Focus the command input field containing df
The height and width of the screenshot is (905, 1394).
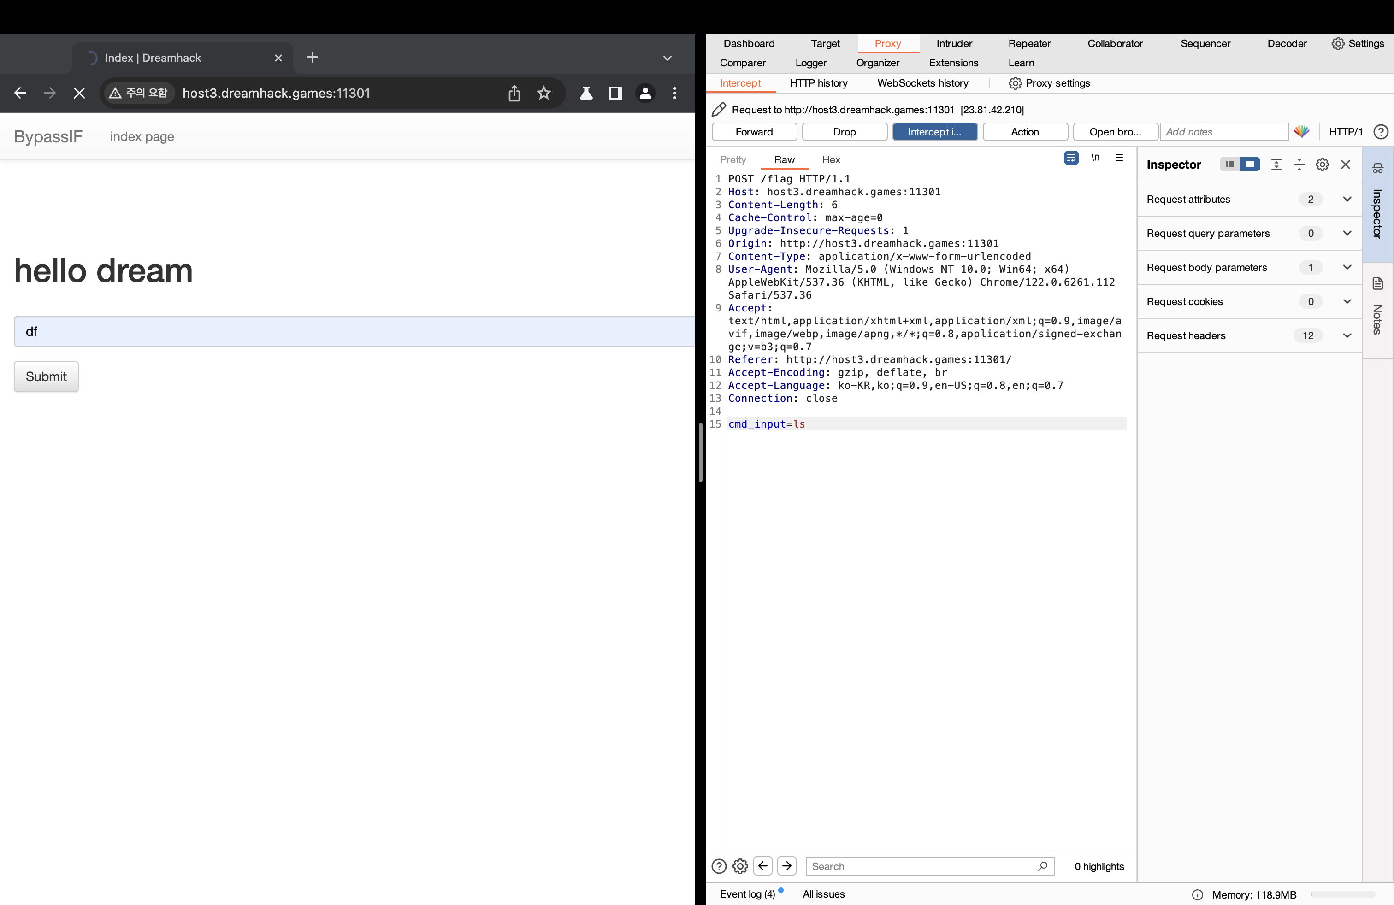354,331
